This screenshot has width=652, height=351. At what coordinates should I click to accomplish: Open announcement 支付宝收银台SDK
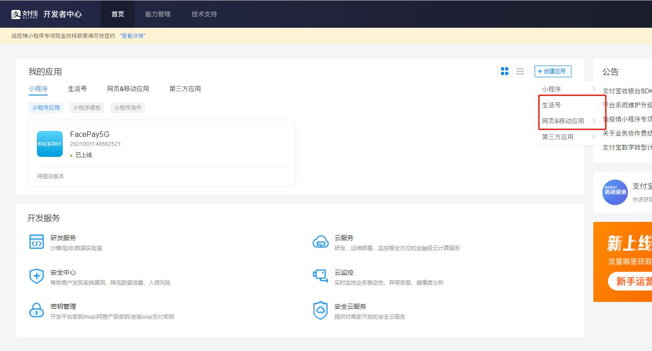tap(627, 91)
